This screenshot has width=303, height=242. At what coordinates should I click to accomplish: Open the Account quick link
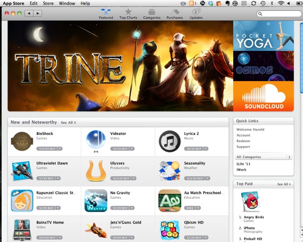click(243, 135)
